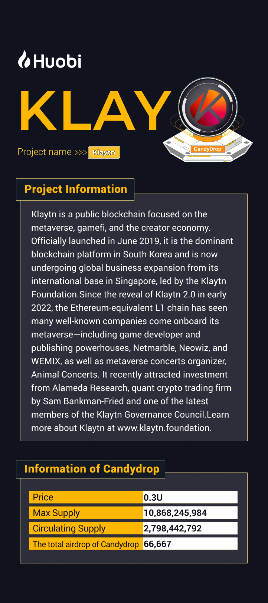Click the Klaytn coin logo orb
The width and height of the screenshot is (268, 603).
click(x=208, y=106)
